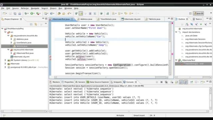Open the Refactor menu
This screenshot has height=120, width=213.
click(x=25, y=8)
